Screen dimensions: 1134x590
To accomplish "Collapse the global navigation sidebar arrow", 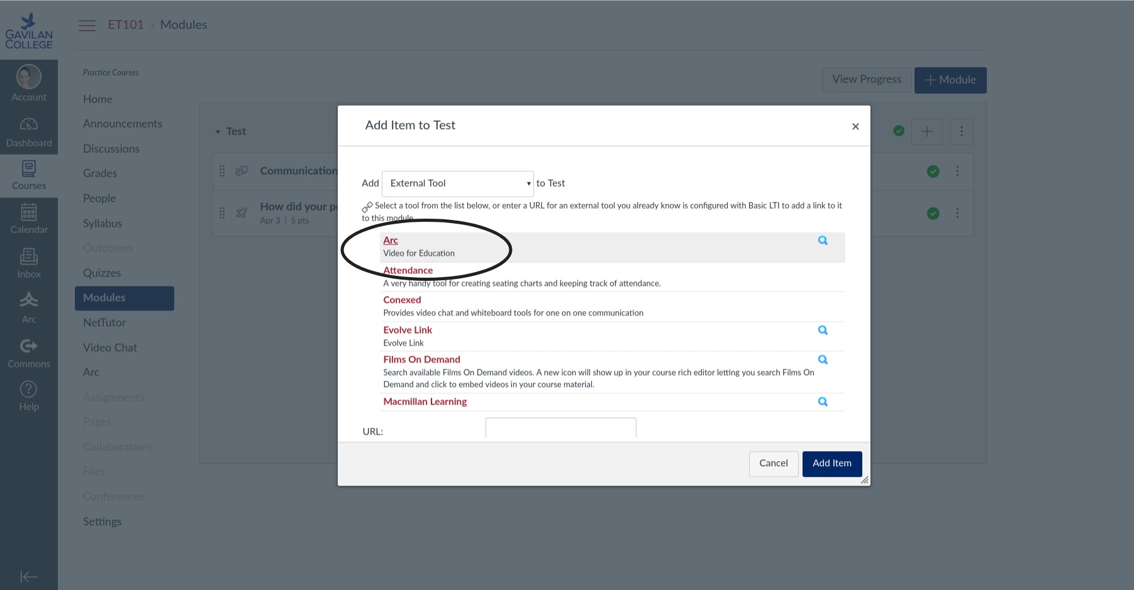I will (x=29, y=577).
